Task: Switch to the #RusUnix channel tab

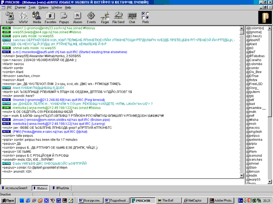Action: point(61,188)
